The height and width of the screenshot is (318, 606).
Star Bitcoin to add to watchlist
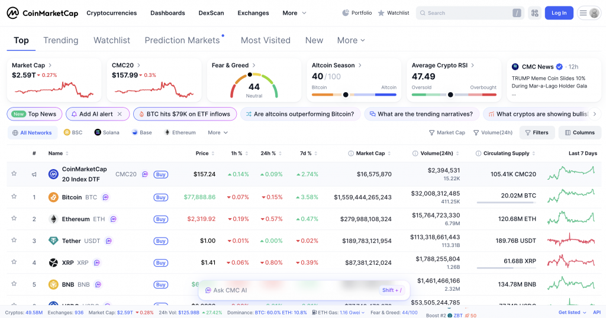pyautogui.click(x=14, y=197)
